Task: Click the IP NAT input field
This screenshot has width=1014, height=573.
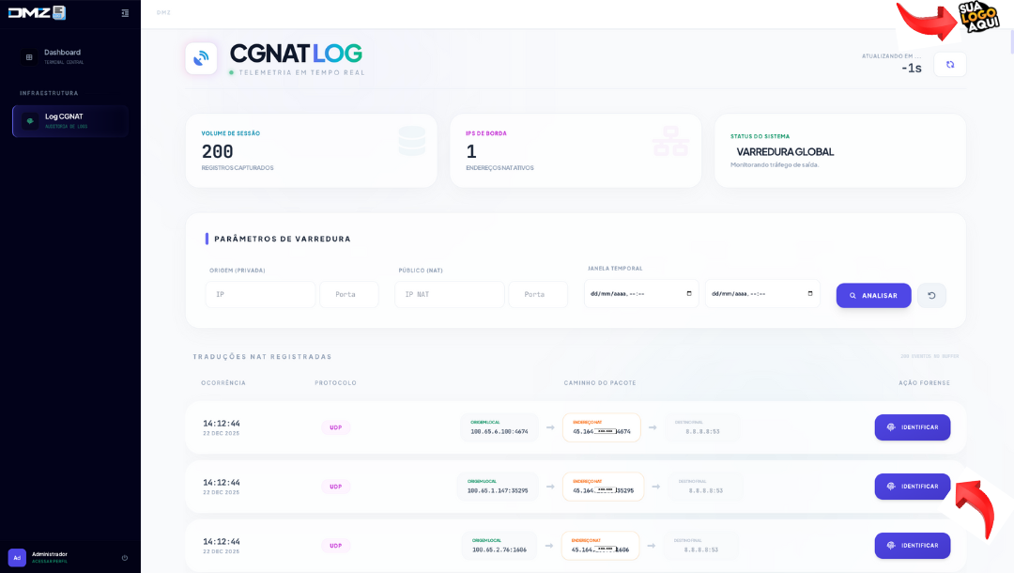Action: [449, 295]
